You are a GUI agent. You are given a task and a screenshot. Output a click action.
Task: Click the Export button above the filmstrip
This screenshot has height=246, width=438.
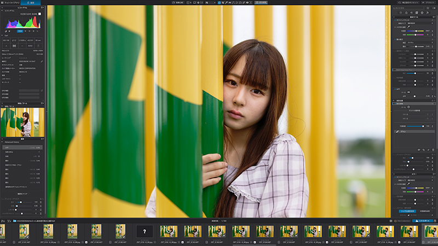pos(423,221)
